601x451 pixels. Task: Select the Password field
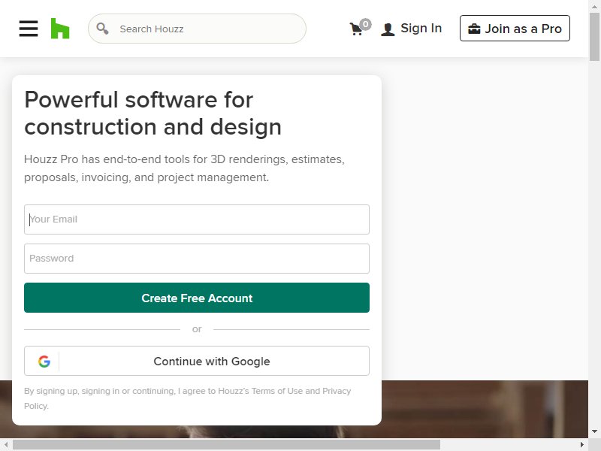coord(197,259)
